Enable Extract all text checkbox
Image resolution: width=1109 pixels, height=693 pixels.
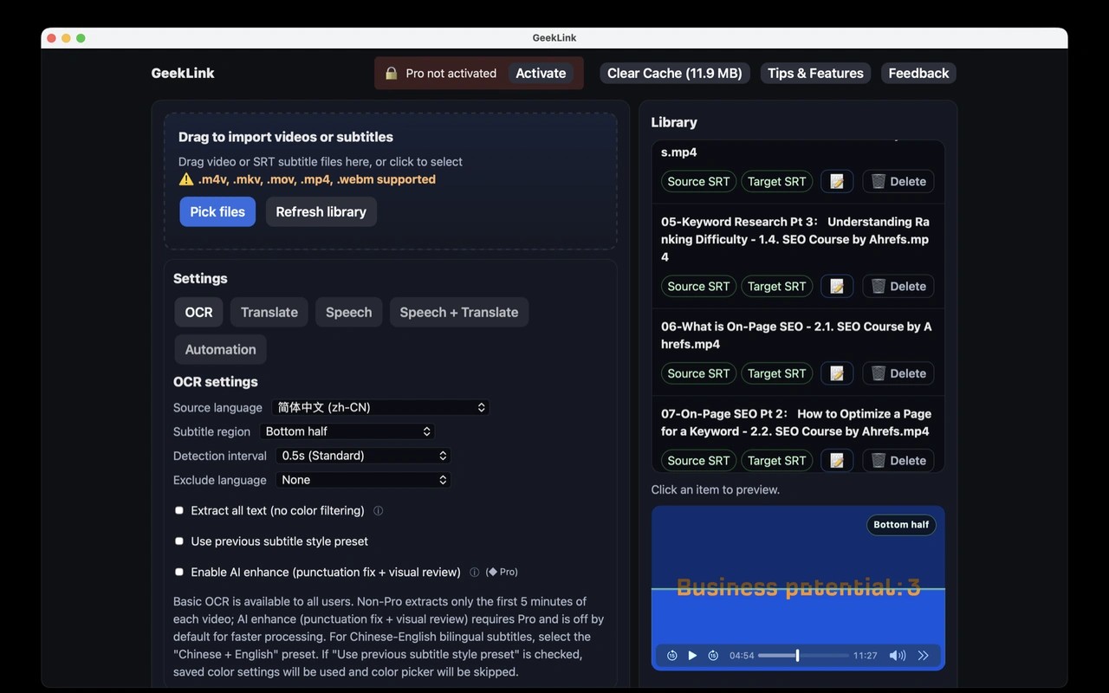tap(179, 510)
